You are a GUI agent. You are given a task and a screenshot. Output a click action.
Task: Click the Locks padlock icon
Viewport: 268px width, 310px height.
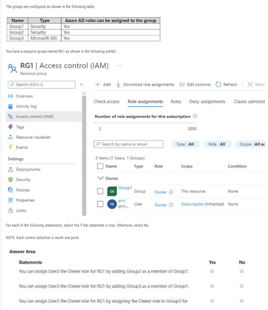[x=11, y=210]
